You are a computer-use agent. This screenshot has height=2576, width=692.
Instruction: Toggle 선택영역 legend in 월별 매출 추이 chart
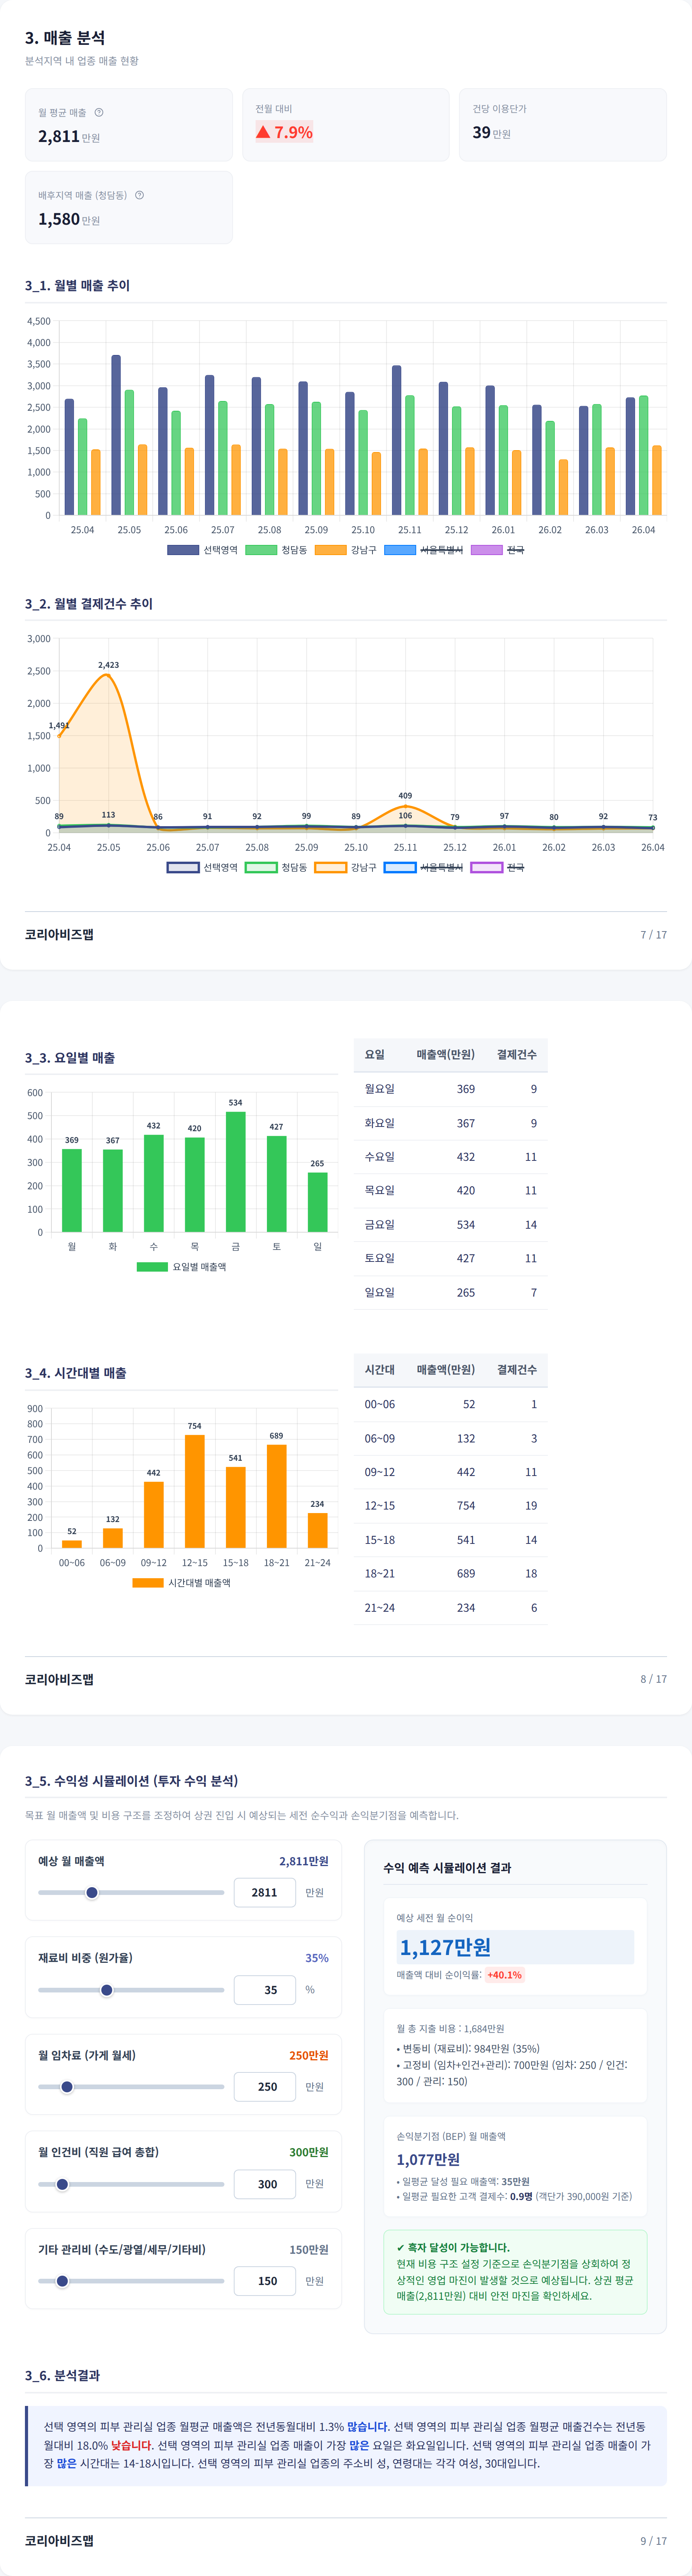[203, 550]
